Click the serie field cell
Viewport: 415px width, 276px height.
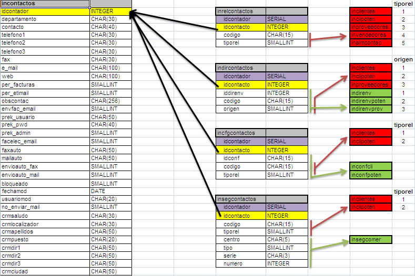[x=240, y=256]
